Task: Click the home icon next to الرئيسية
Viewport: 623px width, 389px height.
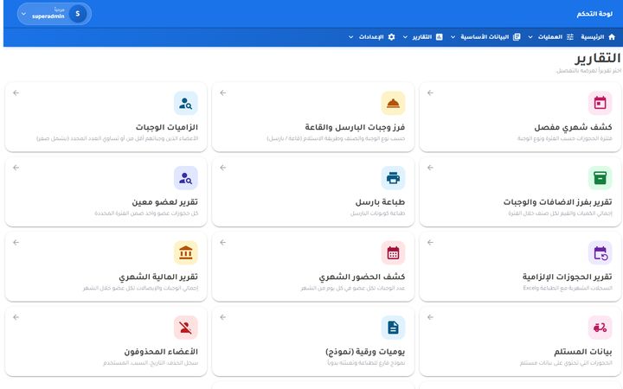Action: [x=612, y=37]
